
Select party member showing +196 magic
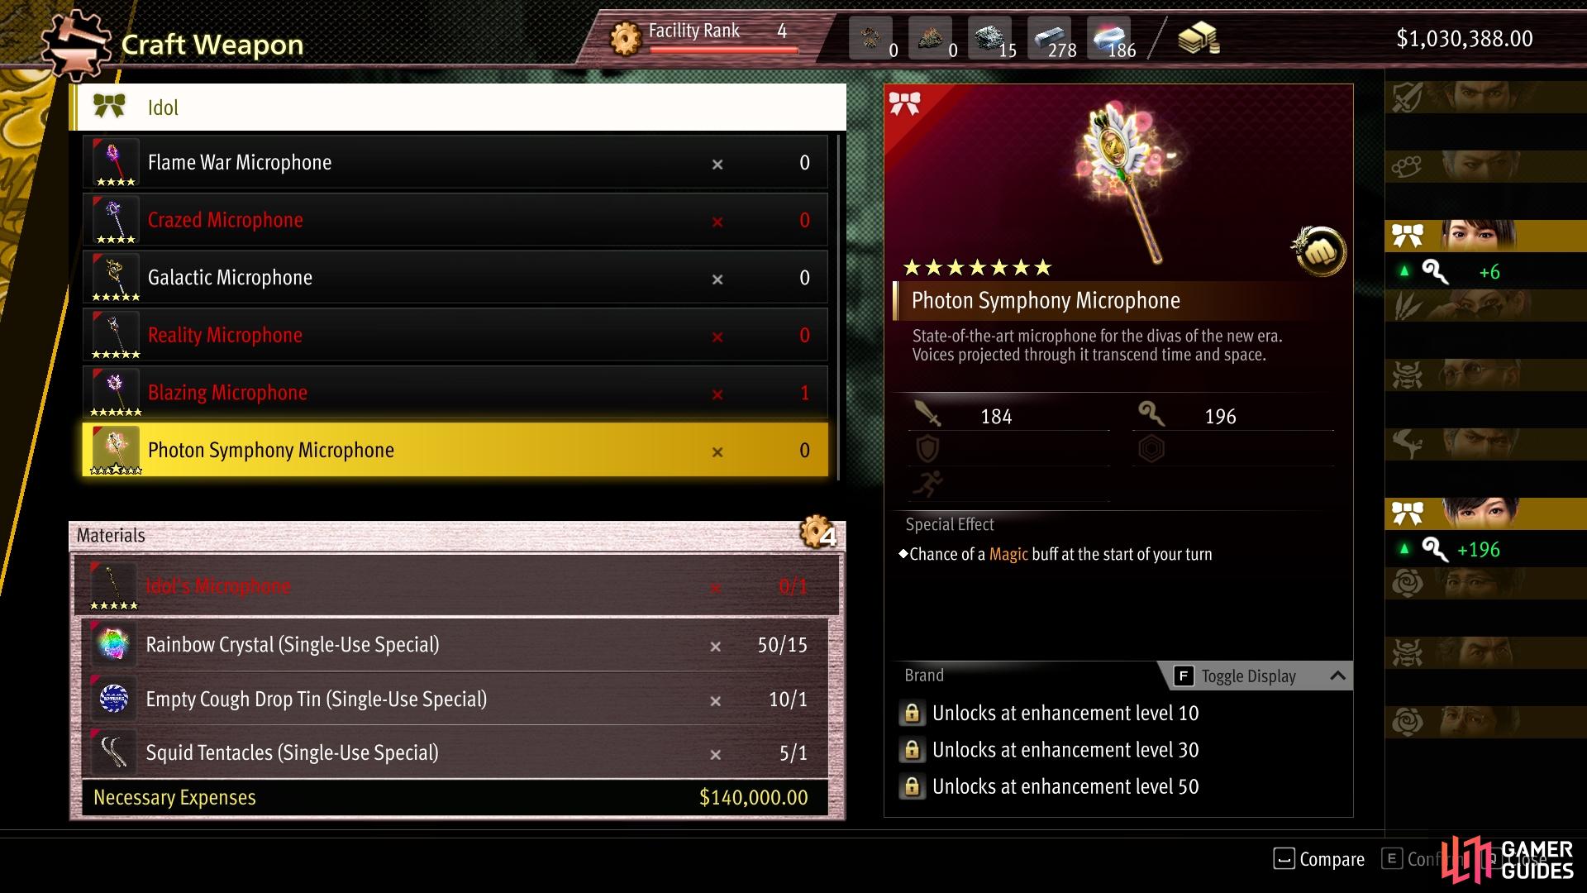[x=1485, y=513]
